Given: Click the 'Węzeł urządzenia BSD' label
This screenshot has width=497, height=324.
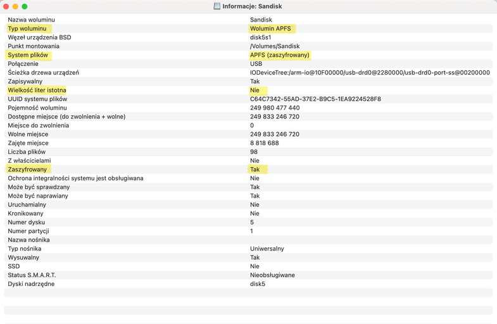Looking at the screenshot, I should click(39, 37).
